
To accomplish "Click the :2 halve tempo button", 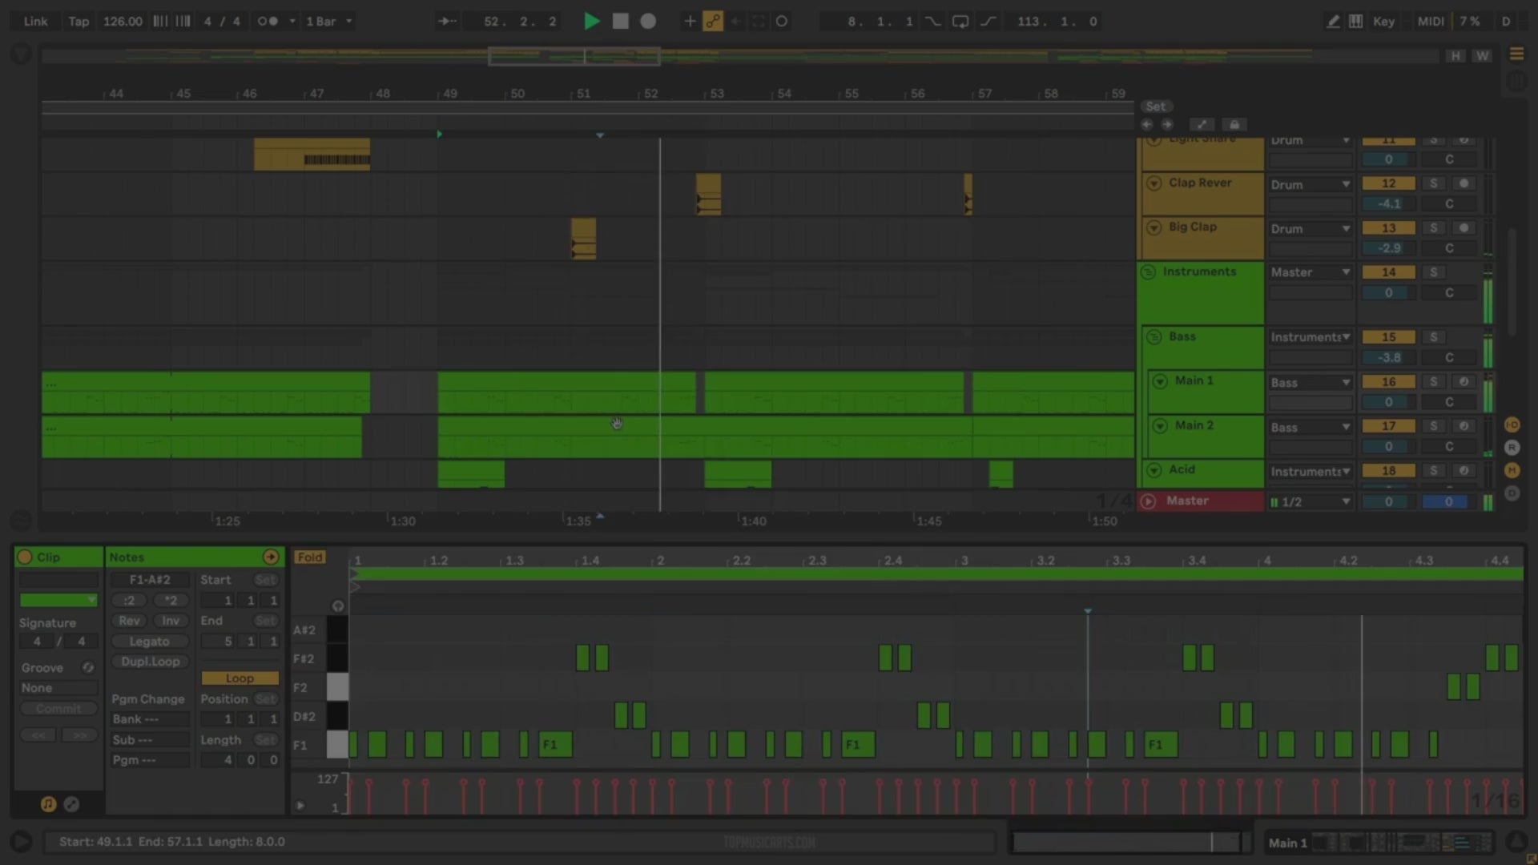I will (129, 600).
